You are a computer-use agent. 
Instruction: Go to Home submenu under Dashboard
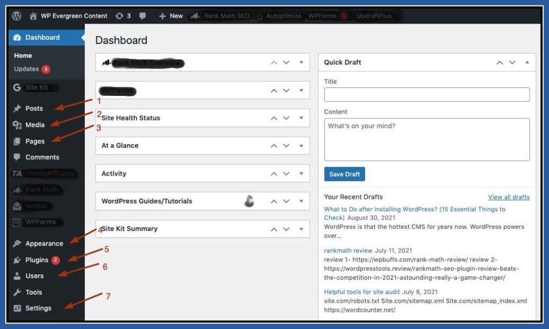pos(23,56)
